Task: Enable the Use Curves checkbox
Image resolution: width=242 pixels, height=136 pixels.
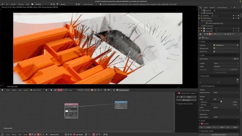Action: click(x=200, y=110)
